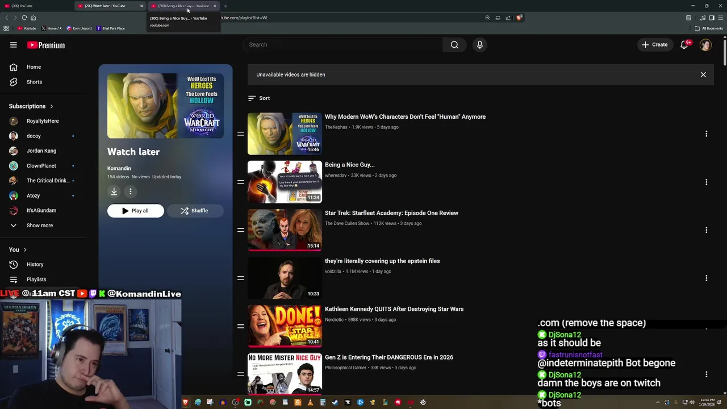Open the Create menu
Image resolution: width=727 pixels, height=409 pixels.
point(655,45)
